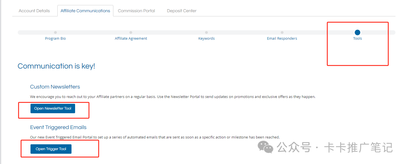Launch the Open Trigger Tool button
The height and width of the screenshot is (164, 406).
(x=51, y=149)
